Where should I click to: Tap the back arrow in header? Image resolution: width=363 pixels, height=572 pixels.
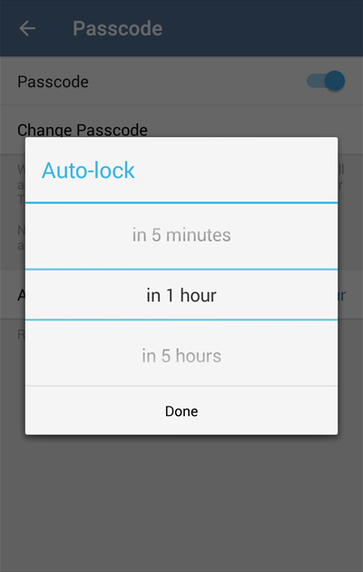[x=27, y=28]
